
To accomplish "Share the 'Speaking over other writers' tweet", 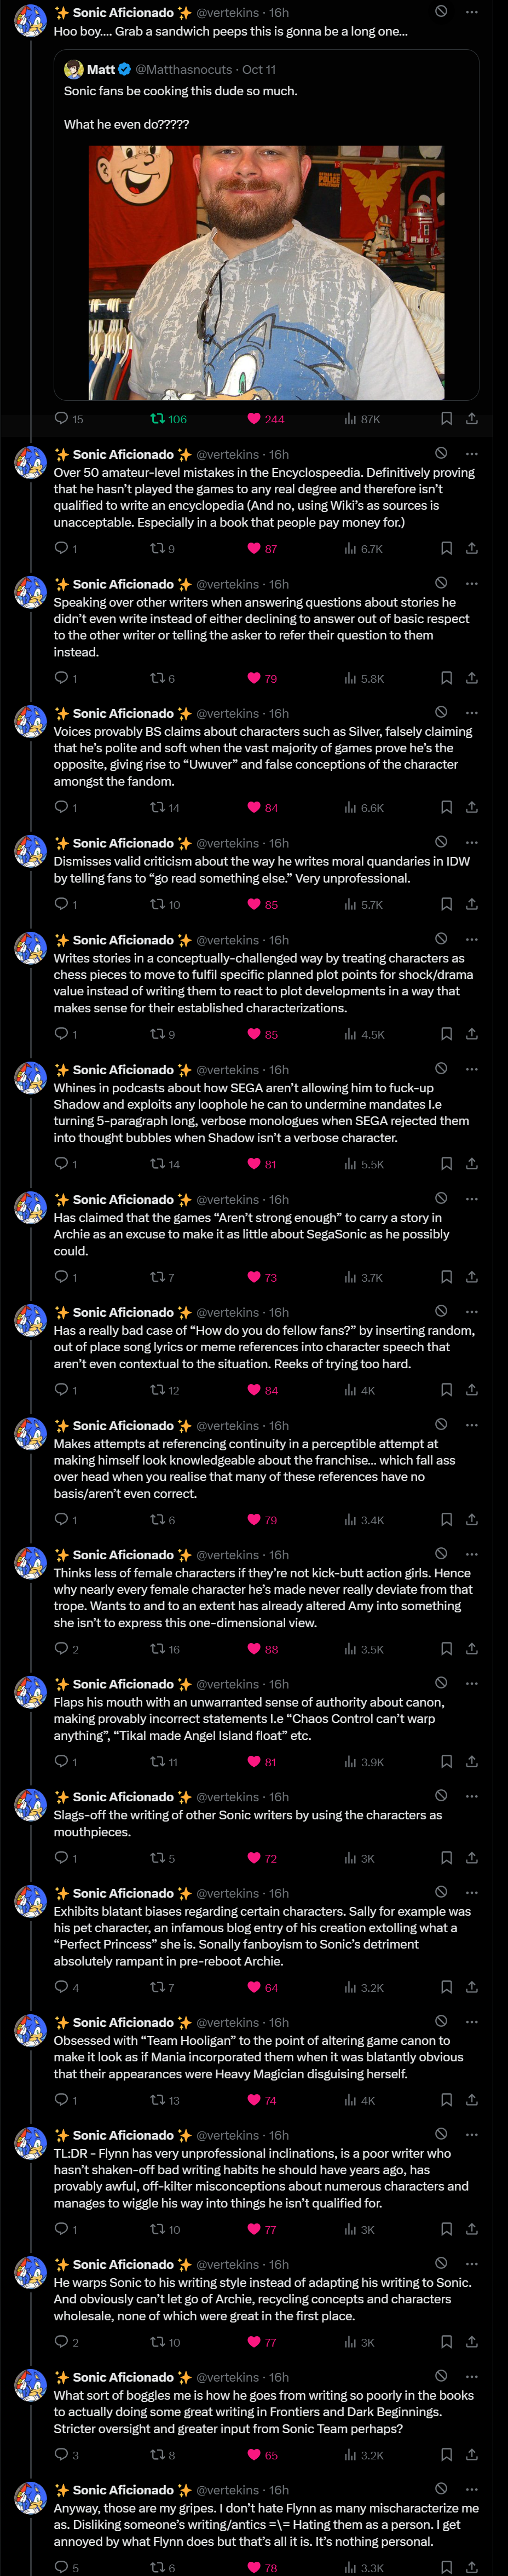I will coord(472,678).
